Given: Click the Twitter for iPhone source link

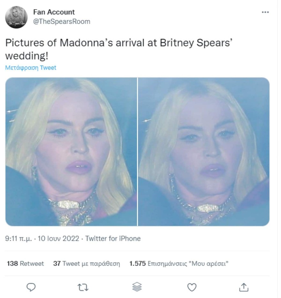Looking at the screenshot, I should pyautogui.click(x=113, y=239).
